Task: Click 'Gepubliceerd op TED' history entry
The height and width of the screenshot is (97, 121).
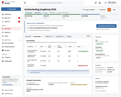Action: click(x=101, y=87)
